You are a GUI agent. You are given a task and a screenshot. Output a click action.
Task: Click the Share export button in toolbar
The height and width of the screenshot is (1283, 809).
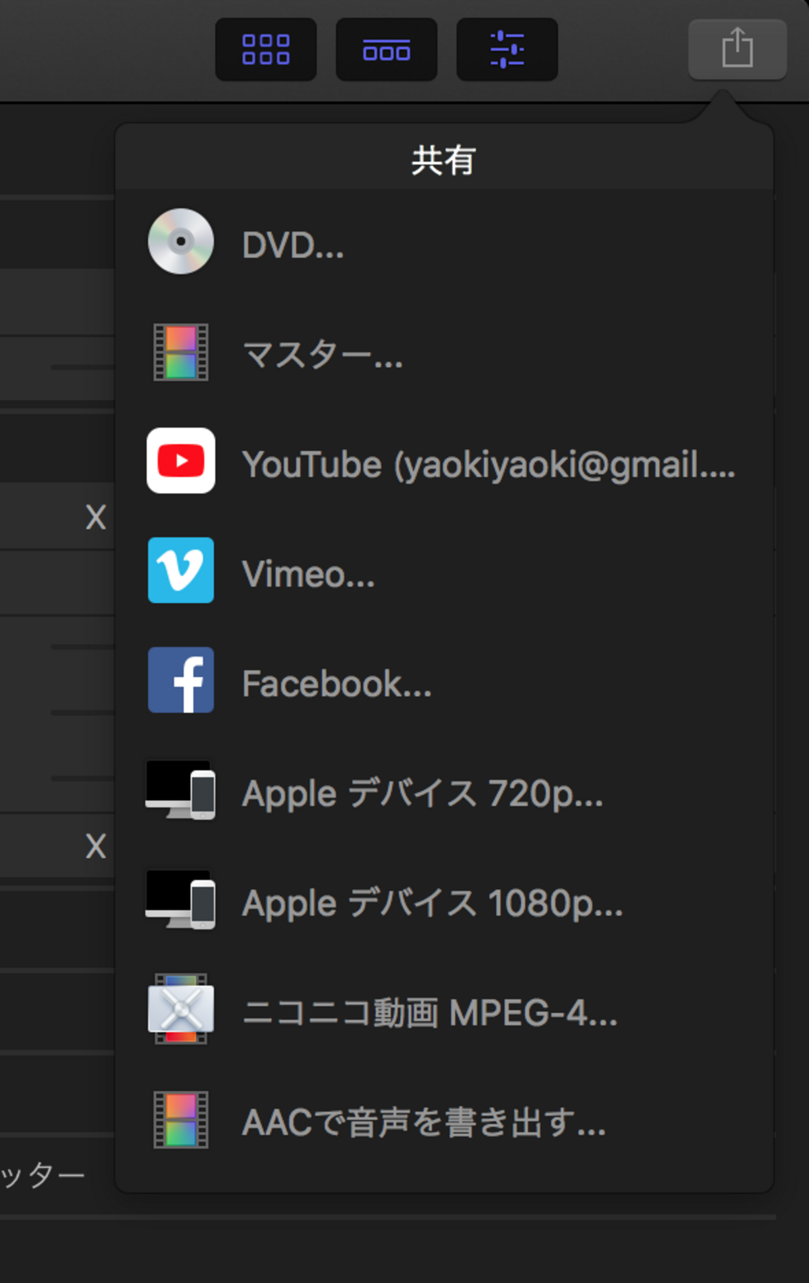(x=737, y=49)
